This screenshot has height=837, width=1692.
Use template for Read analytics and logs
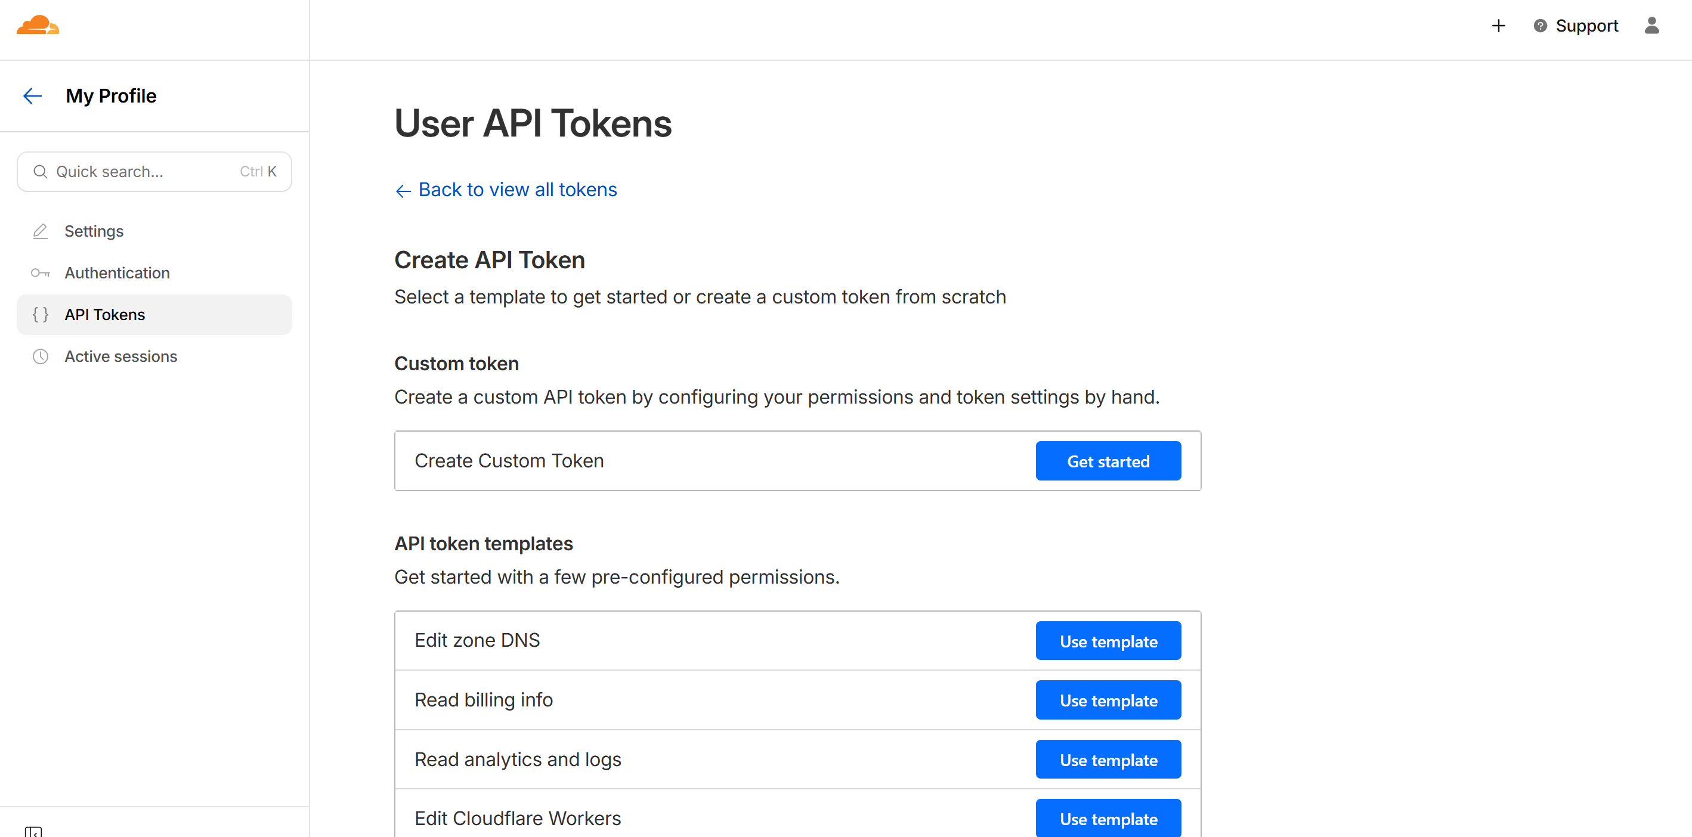[x=1108, y=759]
